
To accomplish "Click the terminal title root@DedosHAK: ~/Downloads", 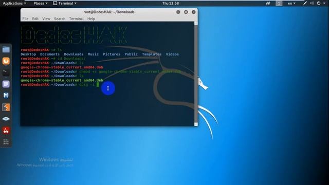I will click(x=109, y=12).
